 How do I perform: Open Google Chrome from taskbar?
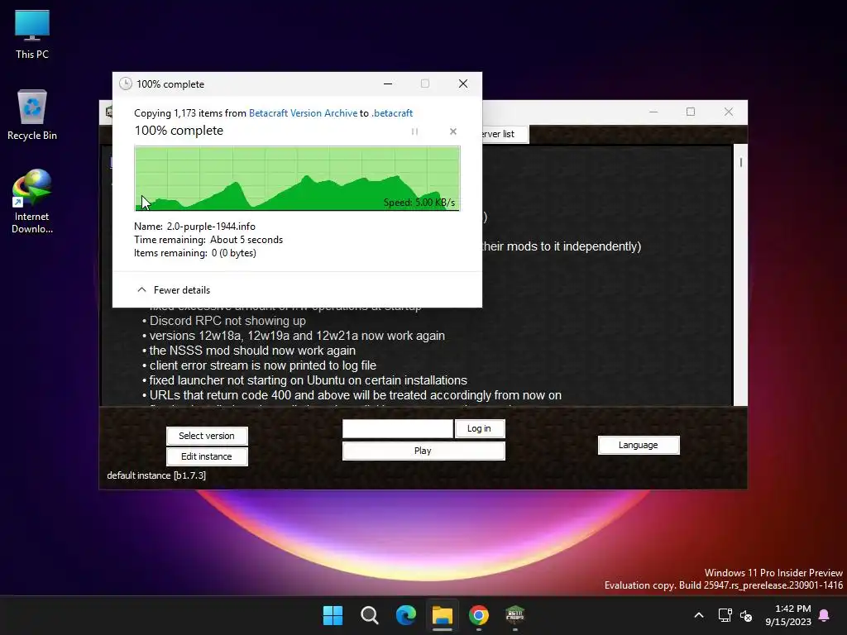pyautogui.click(x=479, y=615)
